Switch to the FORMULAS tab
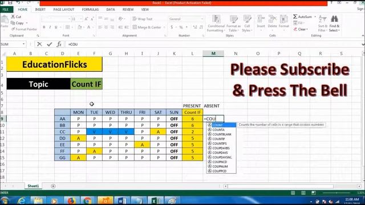Screen dimensions: 365x205 click(90, 10)
